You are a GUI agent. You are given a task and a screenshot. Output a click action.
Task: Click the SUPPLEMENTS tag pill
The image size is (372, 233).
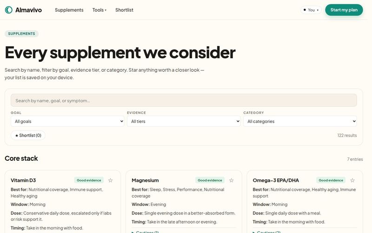tap(21, 34)
